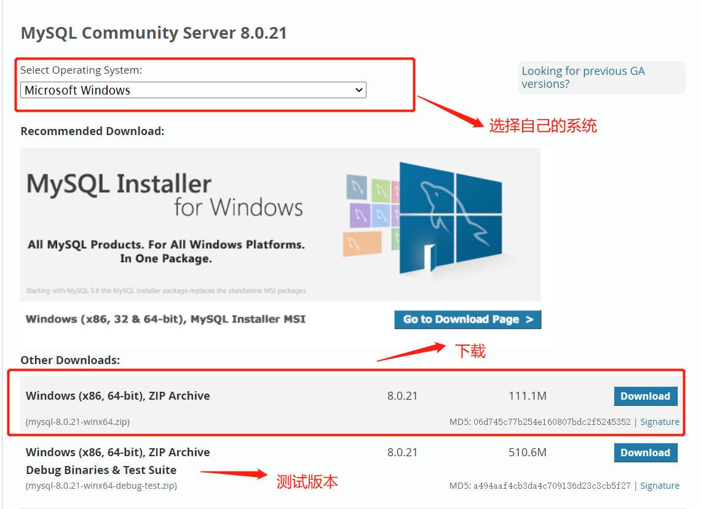Viewport: 701px width, 509px height.
Task: Click 'Windows (x86, 32 & 64-bit), MySQL Installer MSI' text
Action: 165,319
